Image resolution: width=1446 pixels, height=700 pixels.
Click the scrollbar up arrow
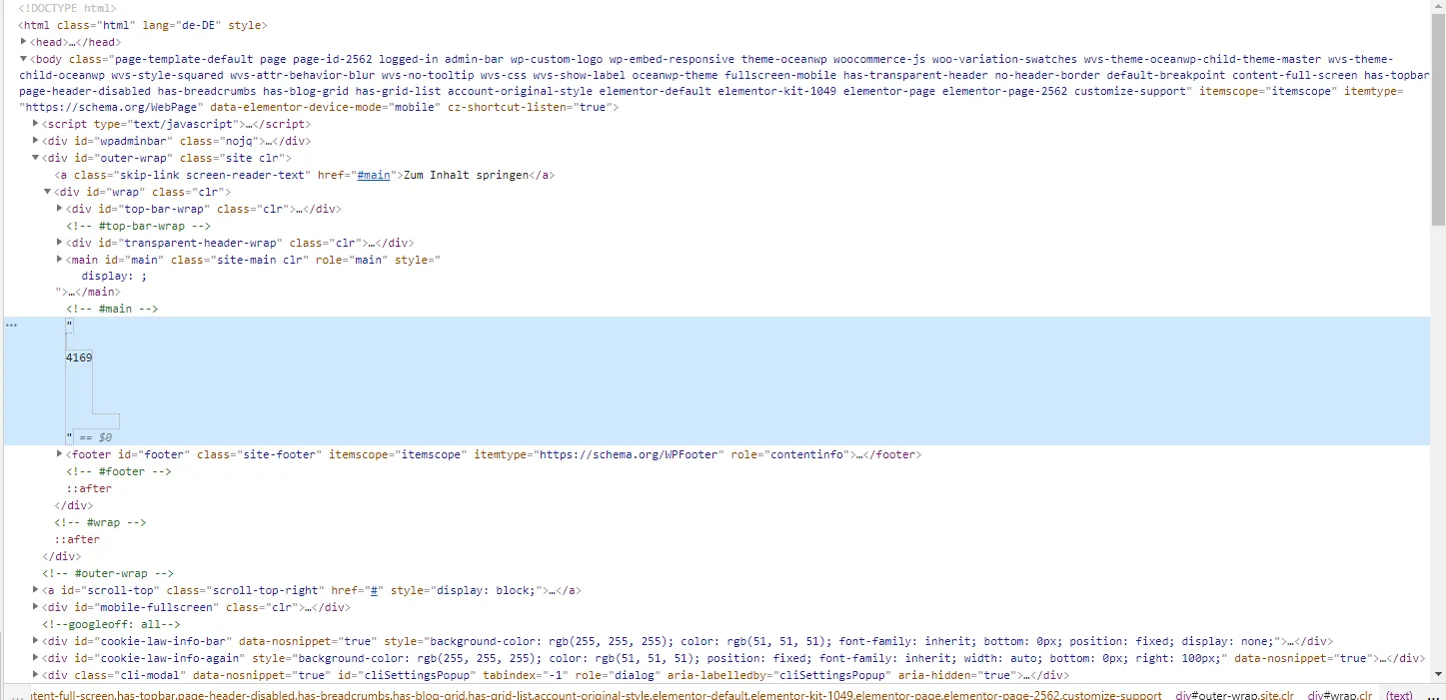click(1438, 6)
